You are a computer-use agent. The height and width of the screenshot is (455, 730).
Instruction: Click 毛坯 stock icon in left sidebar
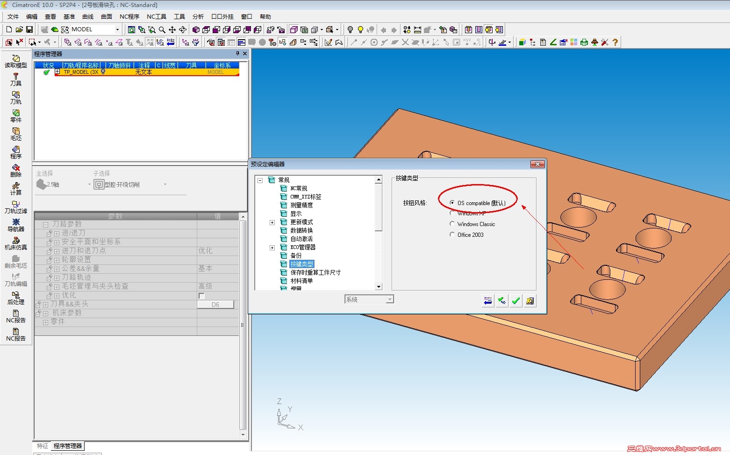click(16, 134)
